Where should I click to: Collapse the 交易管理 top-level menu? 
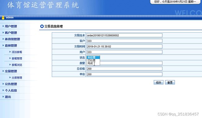(x=11, y=71)
